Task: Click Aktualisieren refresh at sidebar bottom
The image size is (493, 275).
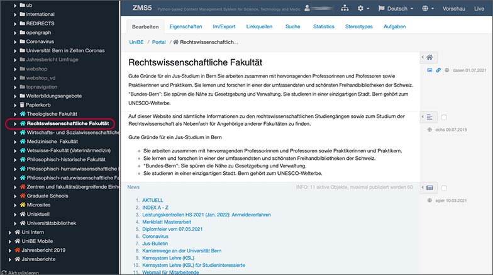Action: pyautogui.click(x=21, y=272)
